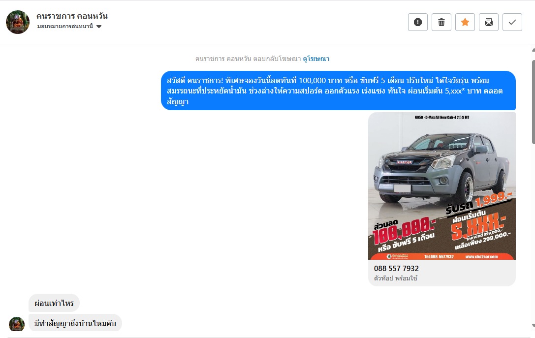535x338 pixels.
Task: Click the ตัวท็อป พร้อมใช้ ad caption
Action: (395, 278)
